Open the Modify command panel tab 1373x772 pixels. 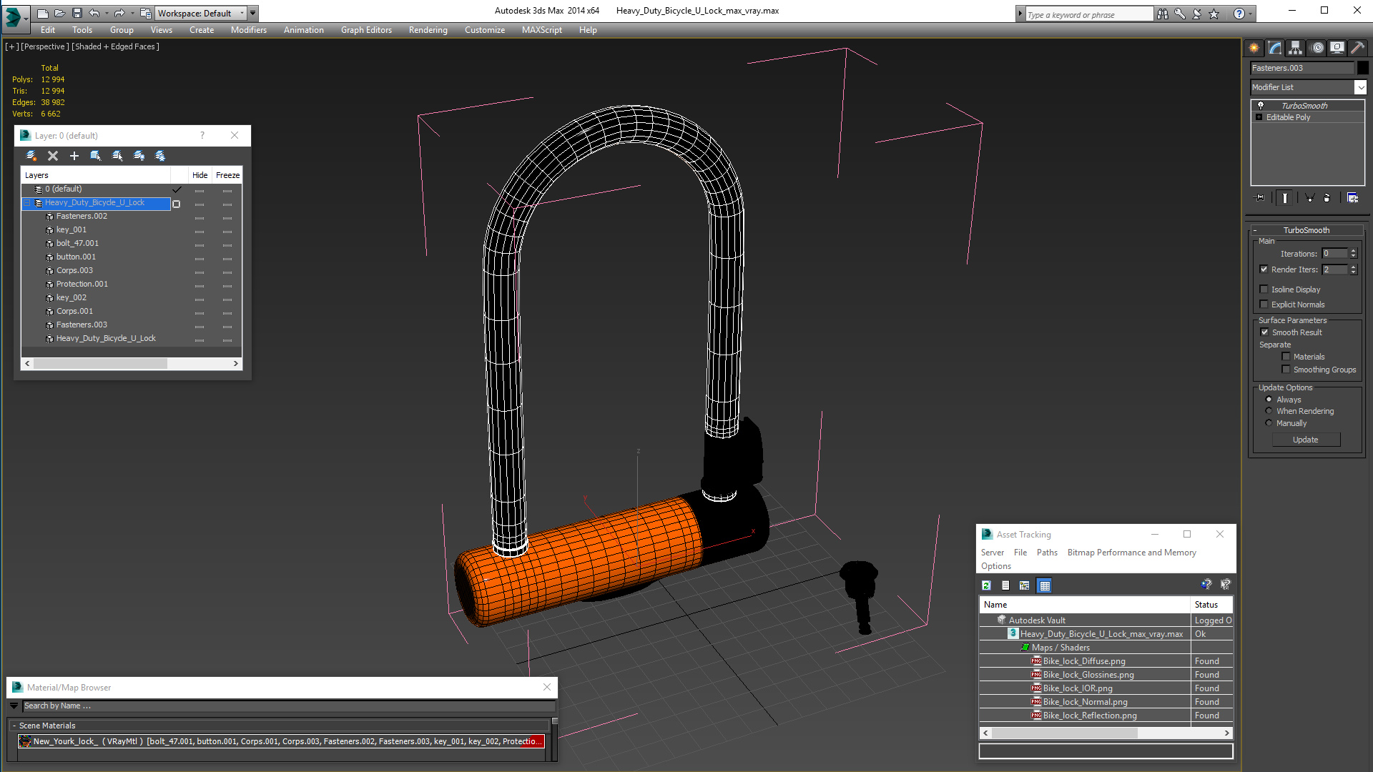(1274, 48)
